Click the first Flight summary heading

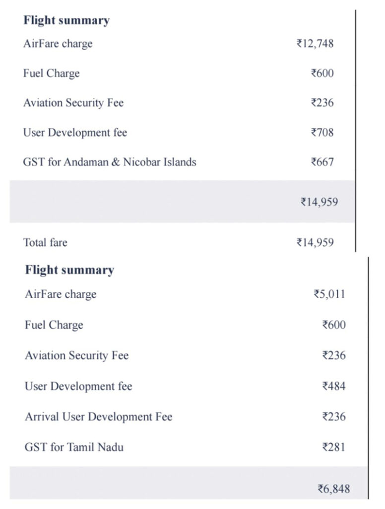point(66,20)
